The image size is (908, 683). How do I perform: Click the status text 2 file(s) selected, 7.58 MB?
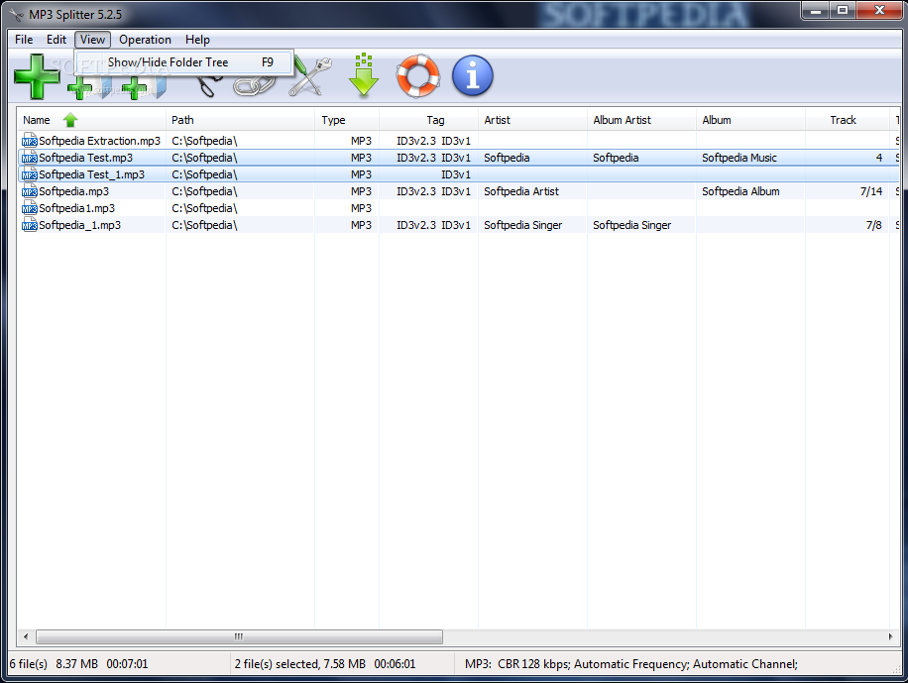coord(300,664)
